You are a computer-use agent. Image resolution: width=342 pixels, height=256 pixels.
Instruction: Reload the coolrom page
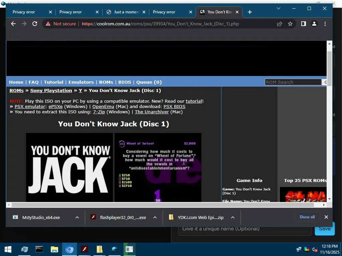tap(35, 24)
